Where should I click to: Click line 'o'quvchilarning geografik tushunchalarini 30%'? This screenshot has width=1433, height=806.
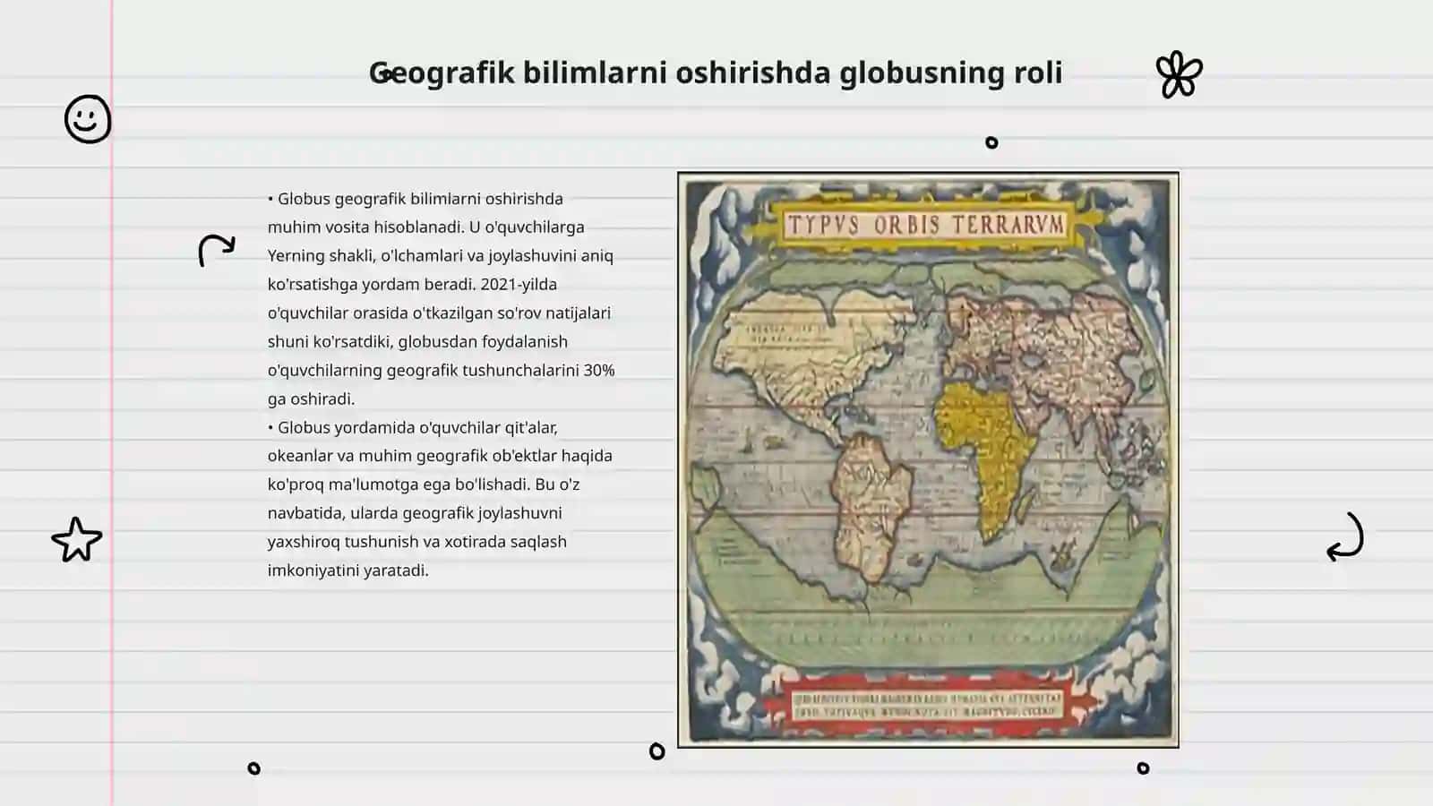pyautogui.click(x=441, y=371)
